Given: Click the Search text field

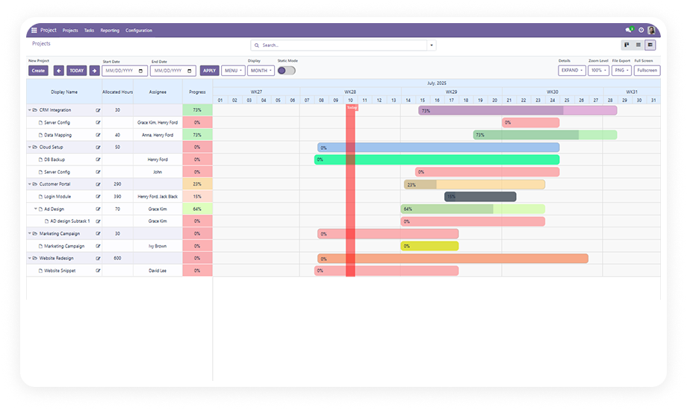Looking at the screenshot, I should 343,45.
